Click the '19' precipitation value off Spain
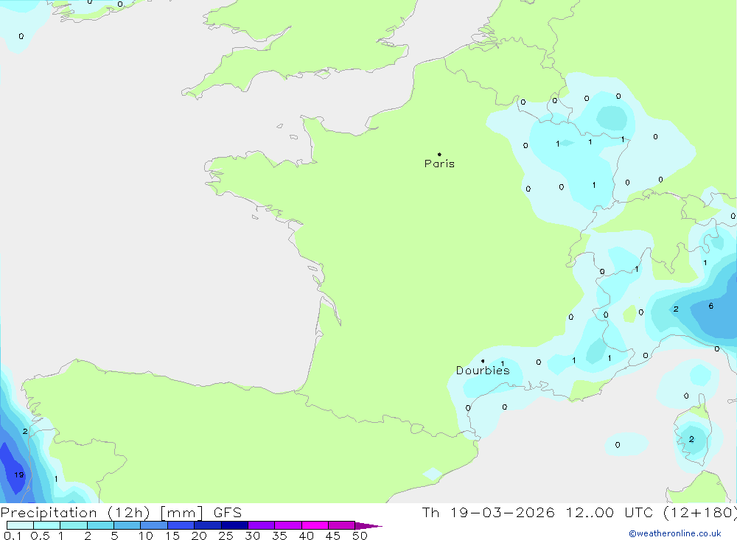Image resolution: width=737 pixels, height=540 pixels. 19,474
